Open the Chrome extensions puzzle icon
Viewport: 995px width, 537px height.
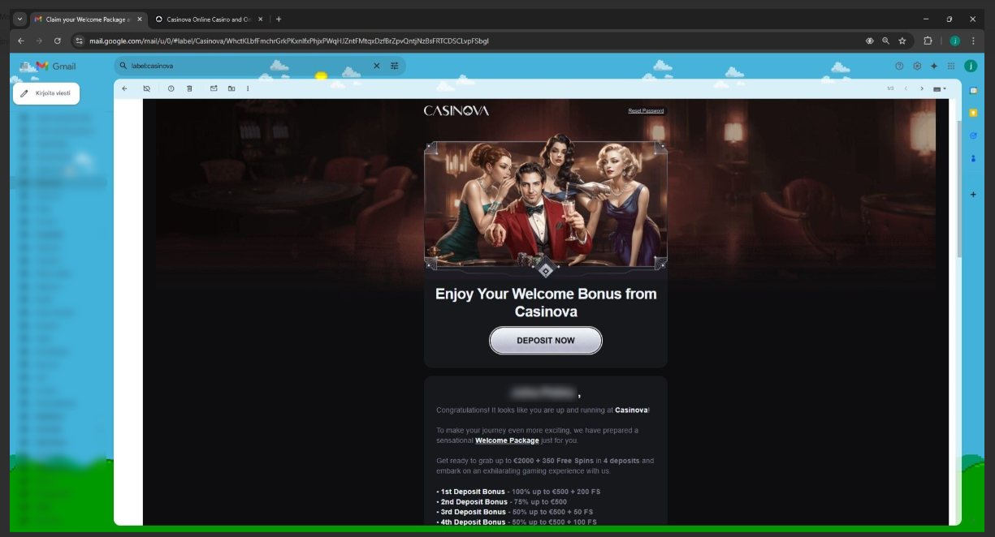pos(928,41)
